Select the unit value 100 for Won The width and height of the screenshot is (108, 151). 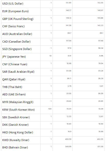pyautogui.click(x=50, y=109)
